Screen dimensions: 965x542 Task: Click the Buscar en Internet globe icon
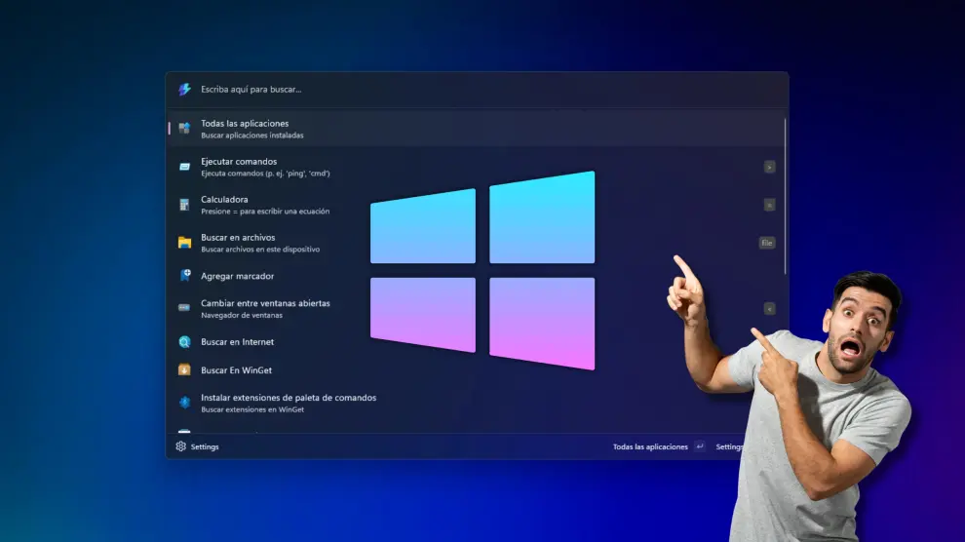coord(184,342)
